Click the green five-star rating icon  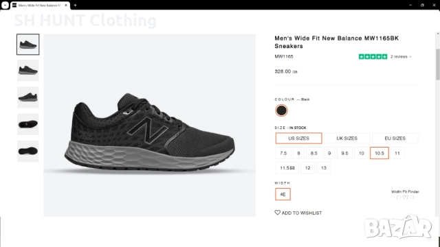click(373, 56)
